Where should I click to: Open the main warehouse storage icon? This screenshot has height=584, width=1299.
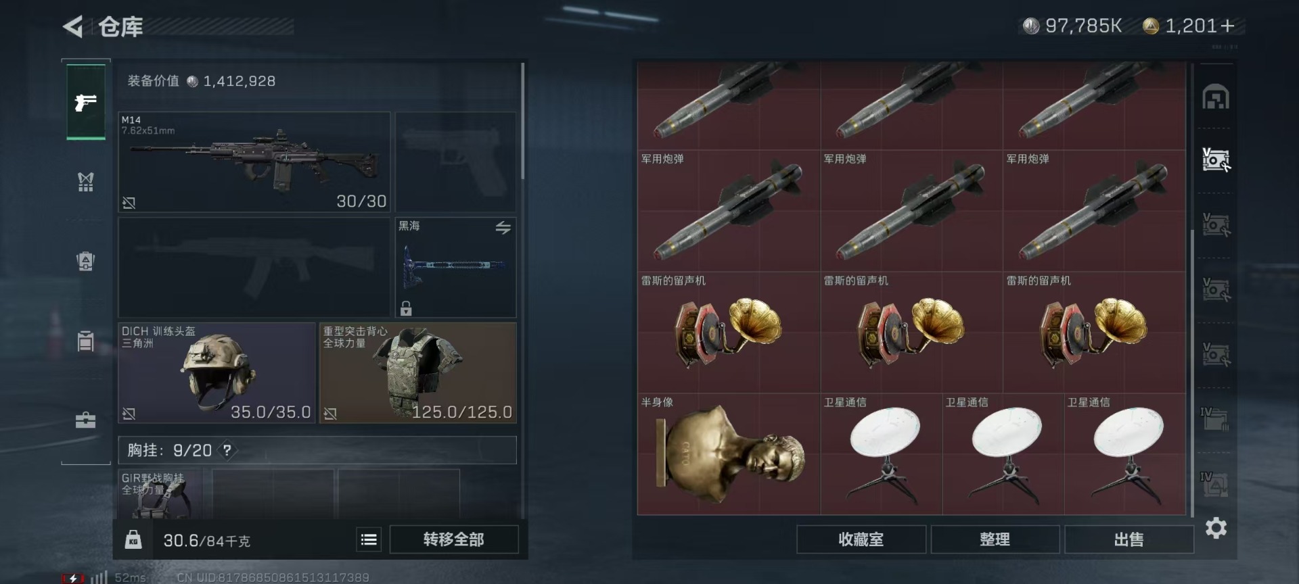[1216, 97]
